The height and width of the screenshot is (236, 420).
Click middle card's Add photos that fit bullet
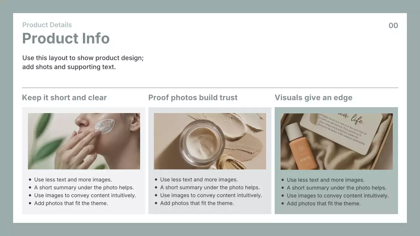197,203
